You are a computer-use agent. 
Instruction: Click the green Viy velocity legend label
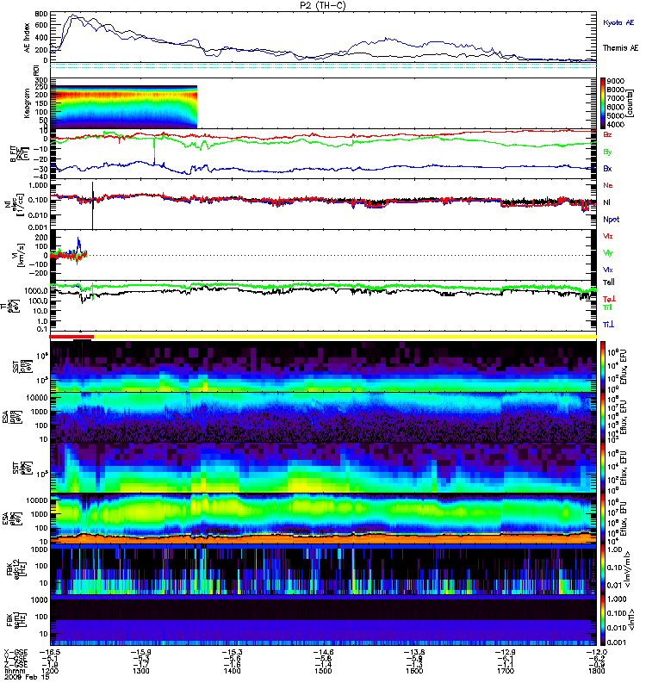pyautogui.click(x=607, y=253)
